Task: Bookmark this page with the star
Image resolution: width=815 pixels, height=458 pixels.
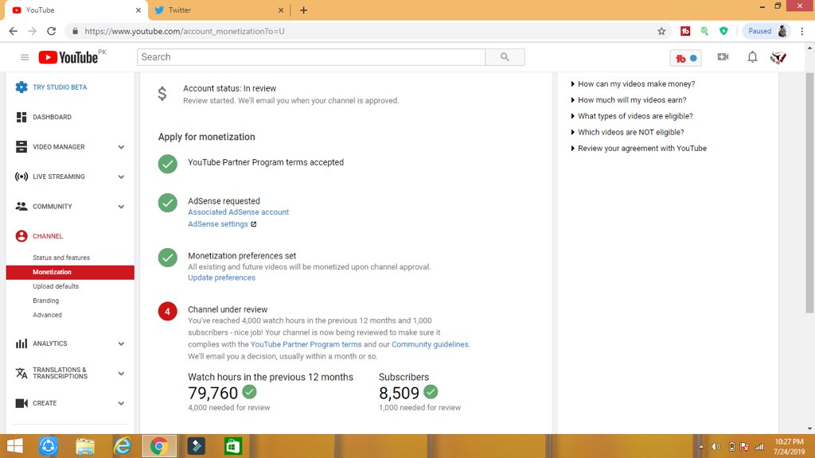Action: point(661,31)
